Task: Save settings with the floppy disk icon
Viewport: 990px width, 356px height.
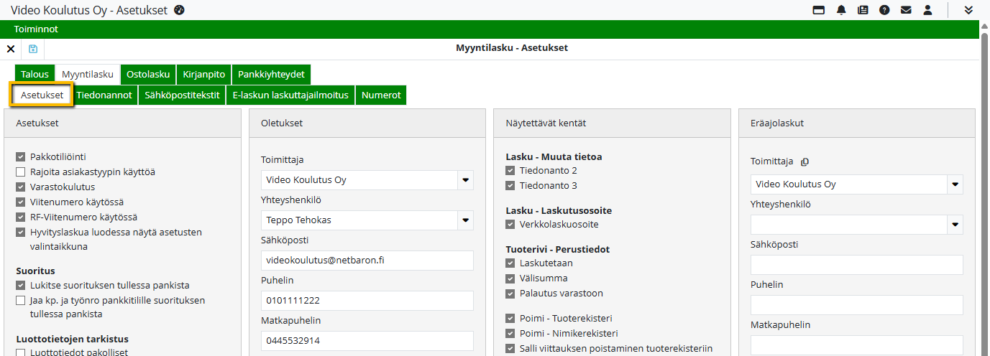Action: click(x=33, y=49)
